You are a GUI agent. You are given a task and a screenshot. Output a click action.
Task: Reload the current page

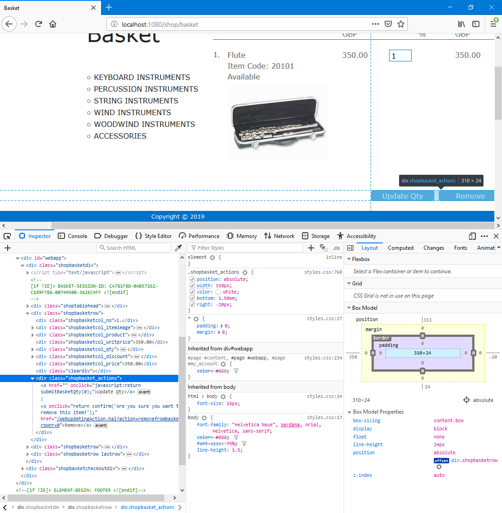(38, 24)
